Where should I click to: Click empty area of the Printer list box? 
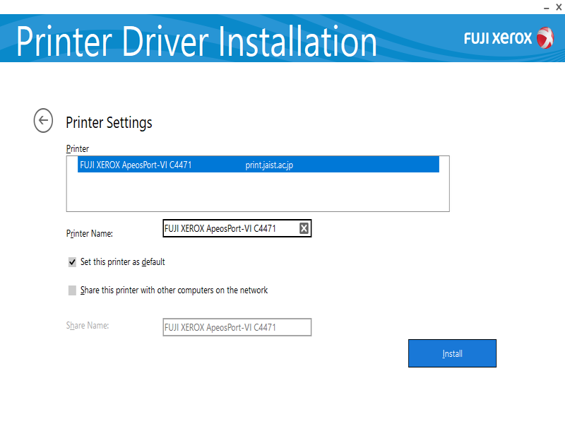(258, 193)
